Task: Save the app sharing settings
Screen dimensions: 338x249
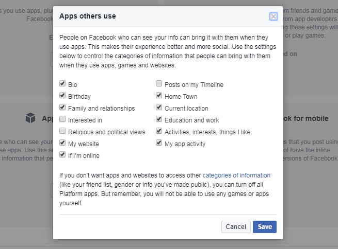Action: coord(265,227)
